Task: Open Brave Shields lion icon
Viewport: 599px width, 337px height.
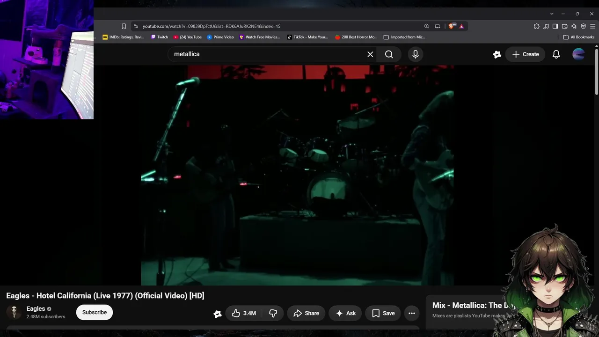Action: point(451,26)
